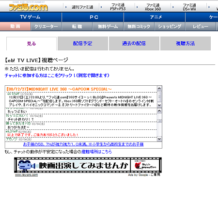Screen dimensions: 218x218
Task: Click the arrow icon before ファミ通 PSP+PS3
Action: (x=101, y=7)
